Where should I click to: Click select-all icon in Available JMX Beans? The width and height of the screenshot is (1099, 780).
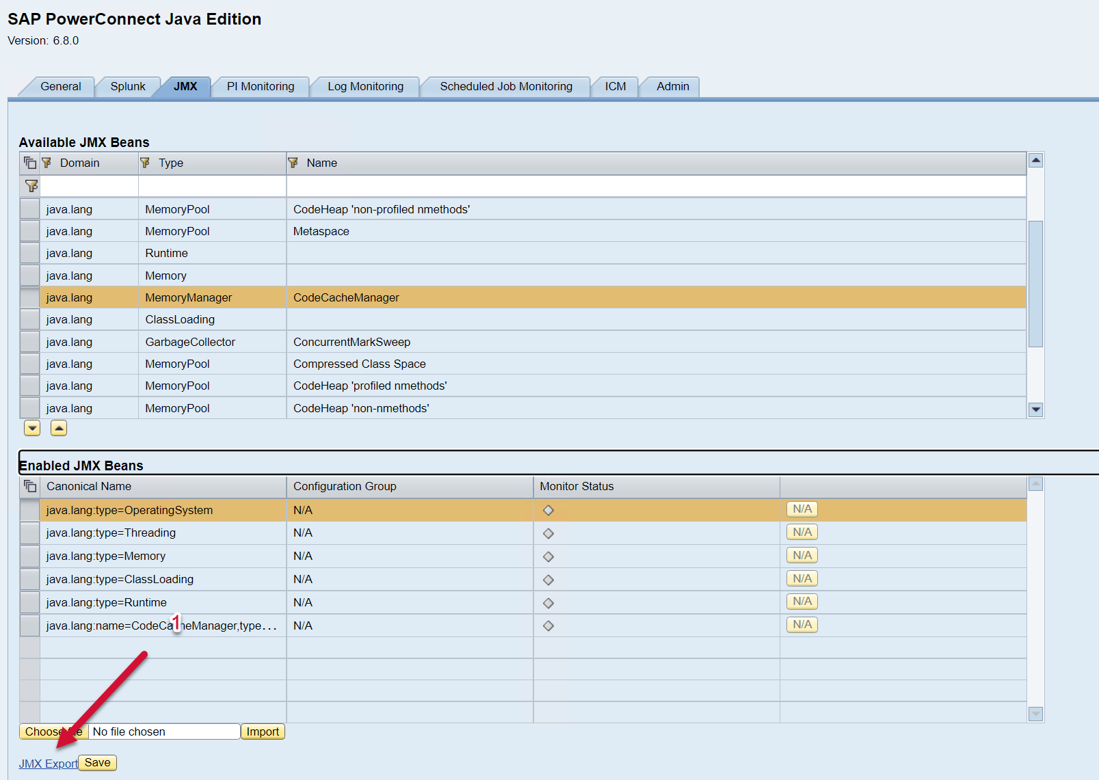click(x=30, y=163)
